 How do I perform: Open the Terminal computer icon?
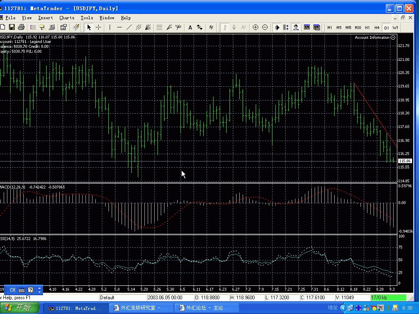coord(52,27)
